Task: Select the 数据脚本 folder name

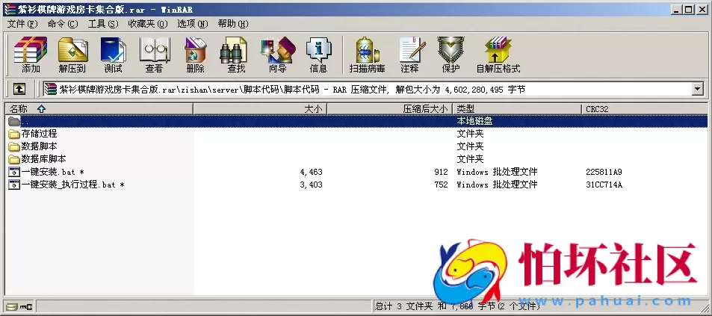Action: 39,146
